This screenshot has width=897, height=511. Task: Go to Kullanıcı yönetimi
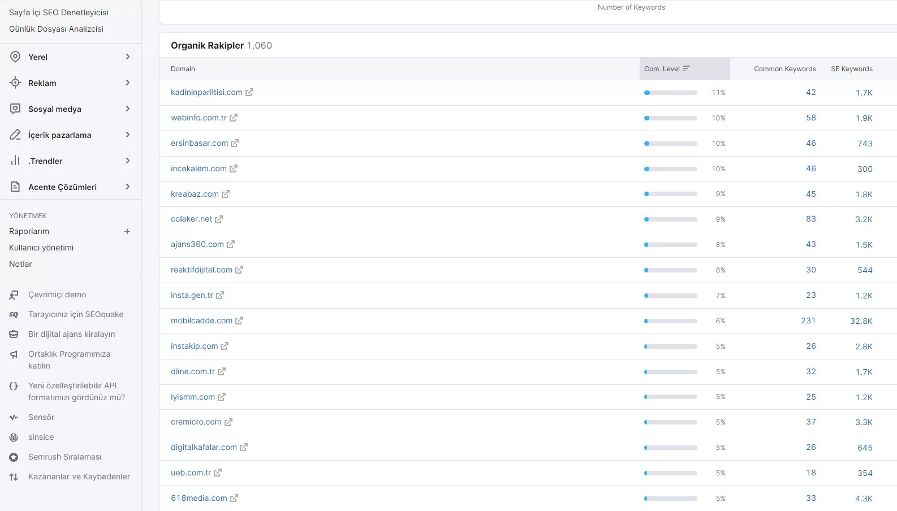(x=41, y=248)
